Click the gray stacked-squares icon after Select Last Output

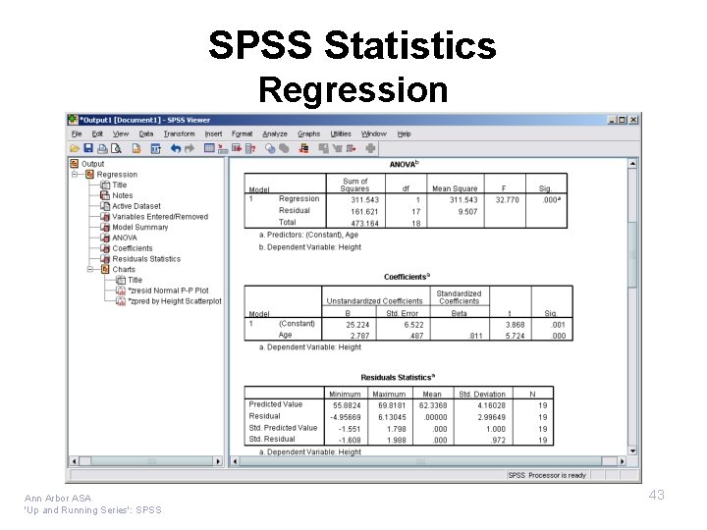coord(323,148)
